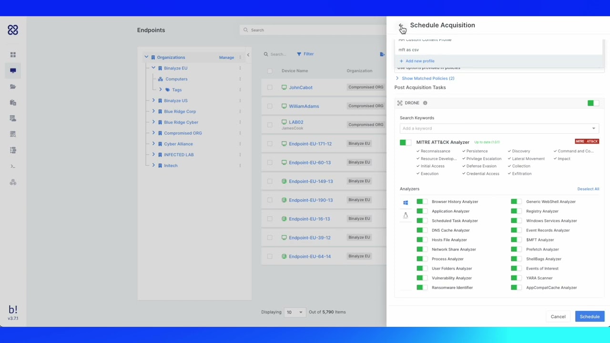Select Computers in the tree
The height and width of the screenshot is (343, 610).
click(176, 79)
